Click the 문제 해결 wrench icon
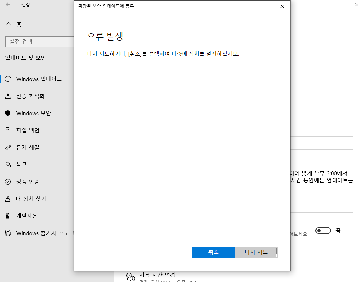The image size is (358, 282). [x=8, y=147]
